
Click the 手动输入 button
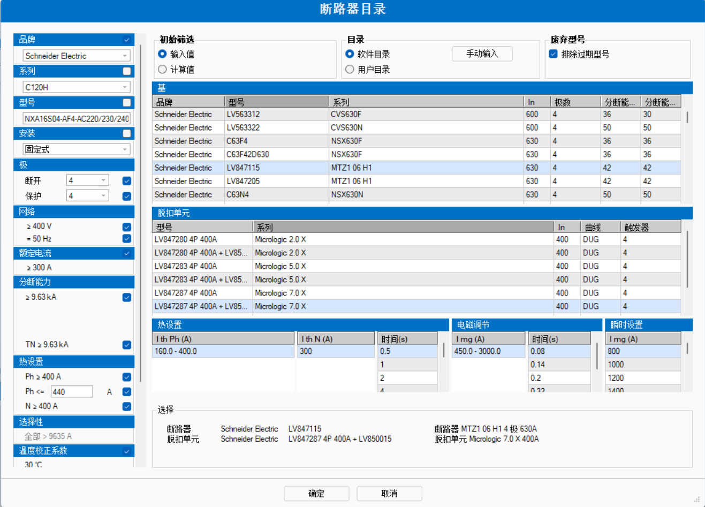[482, 54]
